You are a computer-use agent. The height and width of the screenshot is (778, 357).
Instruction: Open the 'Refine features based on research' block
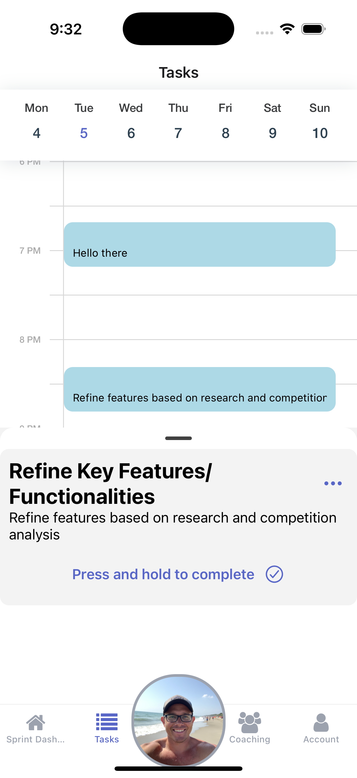[x=200, y=389]
